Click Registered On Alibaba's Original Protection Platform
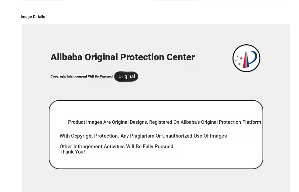The height and width of the screenshot is (192, 299). 205,122
